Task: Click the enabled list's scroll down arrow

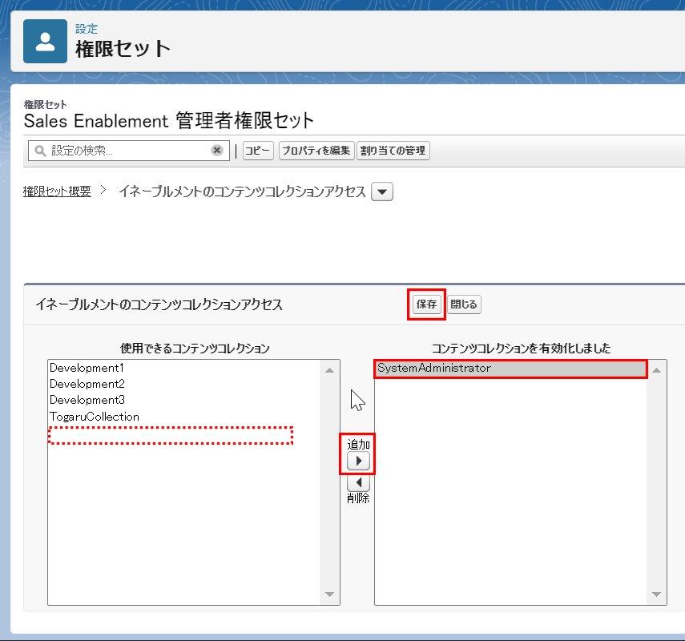Action: (x=657, y=595)
